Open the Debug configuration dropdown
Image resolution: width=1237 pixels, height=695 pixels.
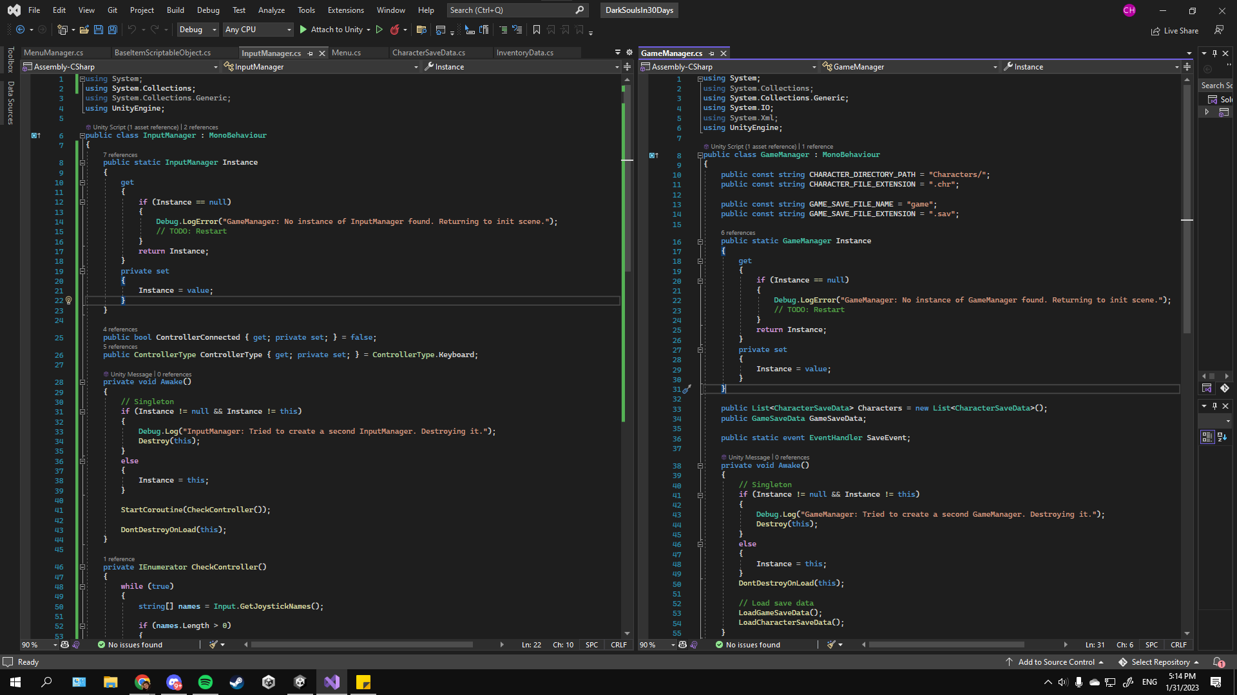pos(198,30)
